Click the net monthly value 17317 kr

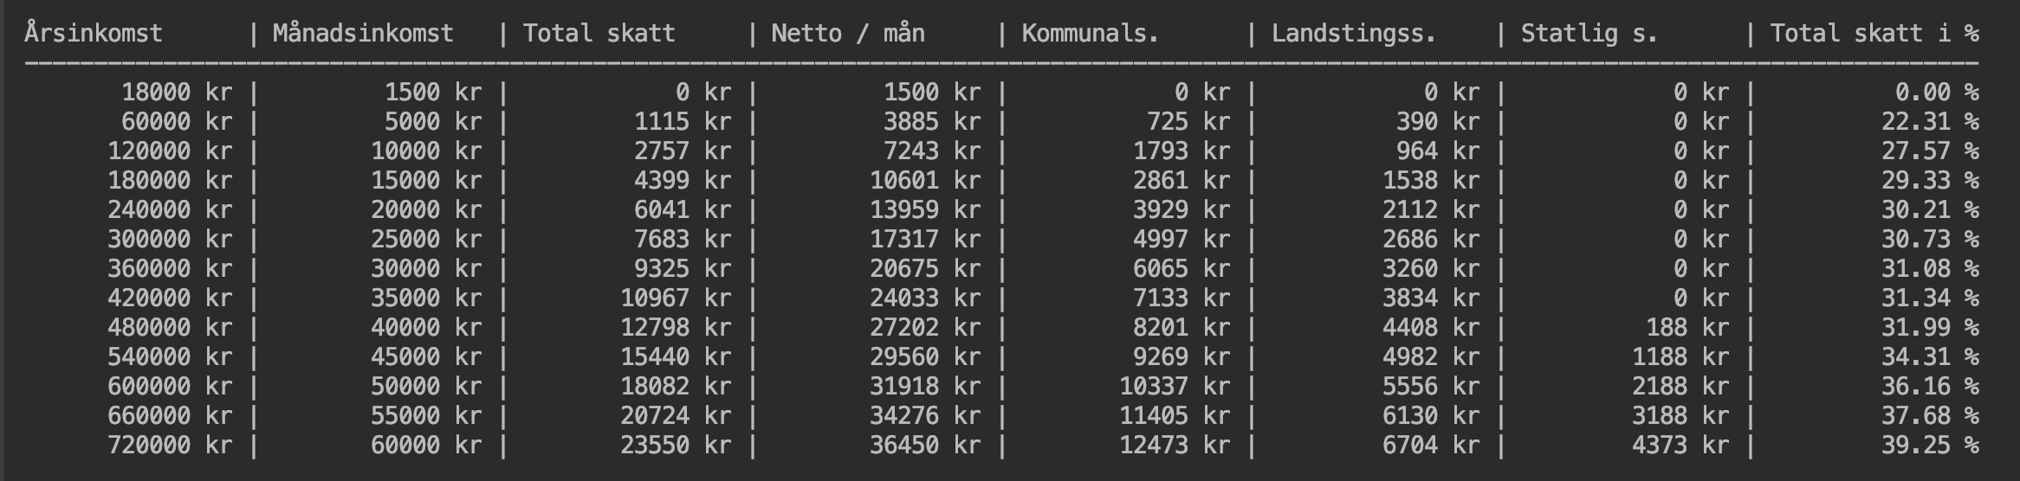coord(925,240)
